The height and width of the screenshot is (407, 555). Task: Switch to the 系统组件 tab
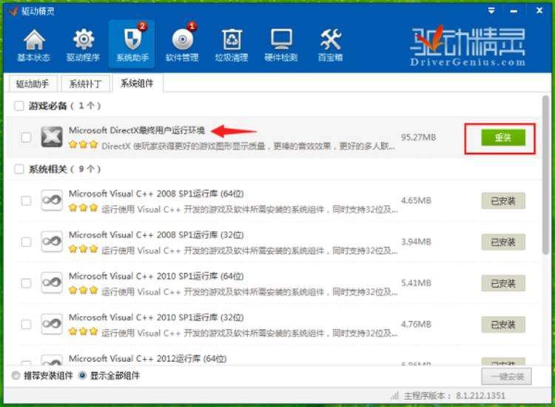[138, 83]
